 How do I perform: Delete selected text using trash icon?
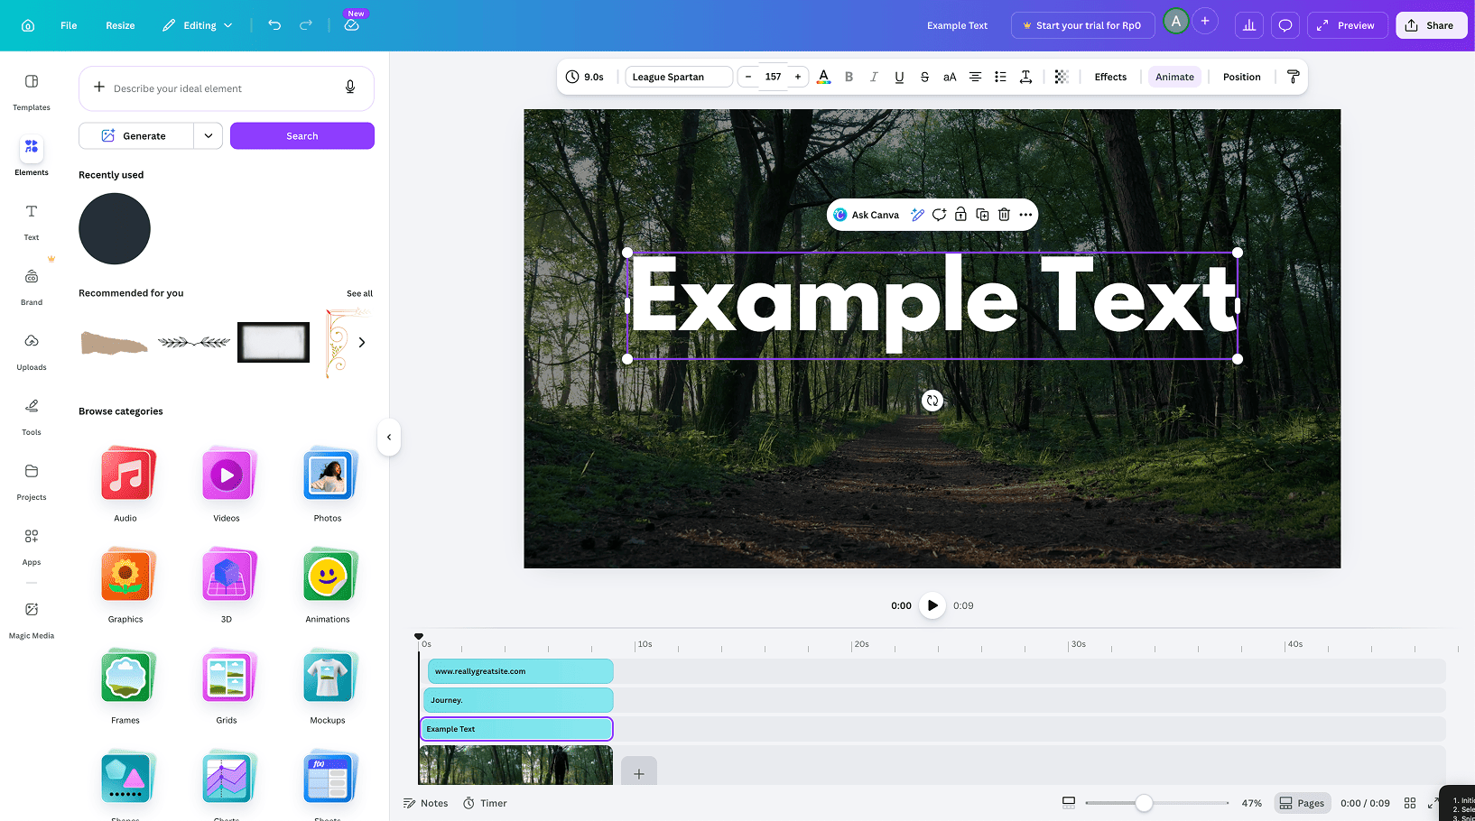click(x=1004, y=215)
